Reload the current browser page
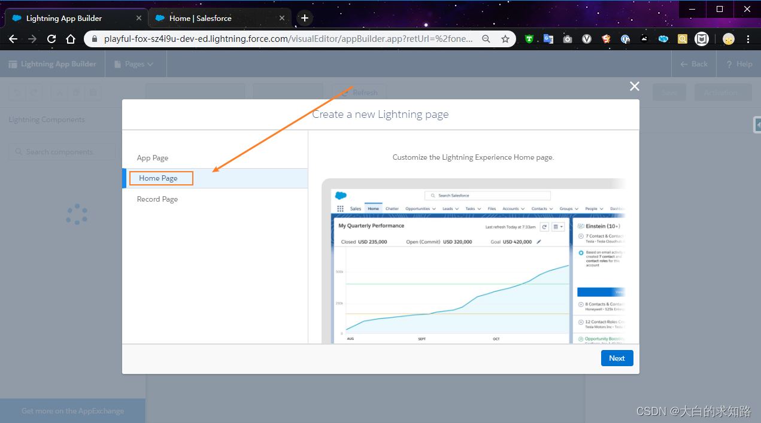This screenshot has width=761, height=423. pos(51,39)
